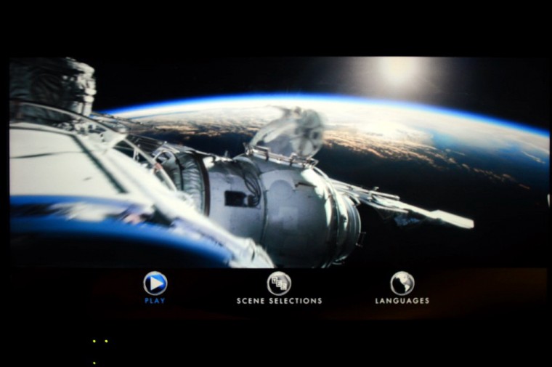
Task: Open the Scene Selections icon
Action: click(x=279, y=283)
